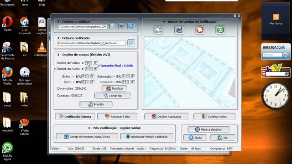
Task: Select the Ferramenta de Recorte desktop icon
Action: click(7, 51)
